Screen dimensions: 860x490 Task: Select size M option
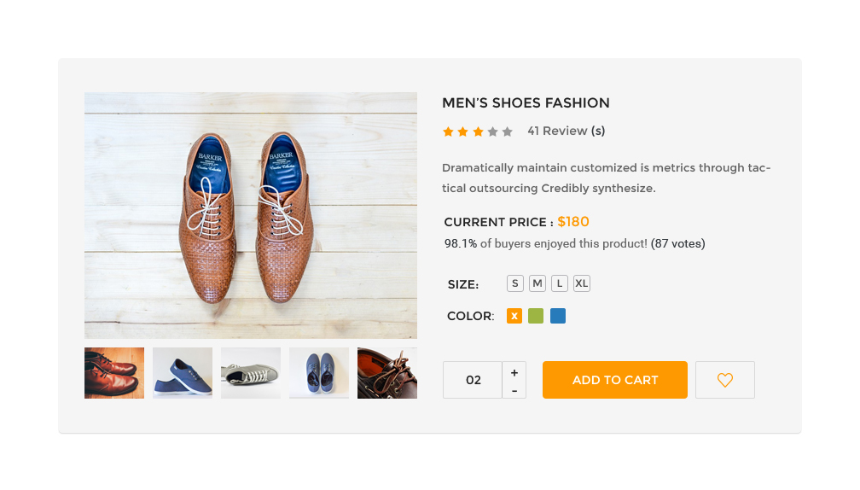click(x=537, y=283)
